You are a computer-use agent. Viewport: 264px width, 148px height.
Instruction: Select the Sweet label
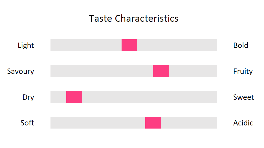[243, 97]
